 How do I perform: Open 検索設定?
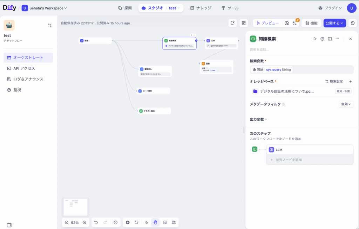(x=334, y=81)
